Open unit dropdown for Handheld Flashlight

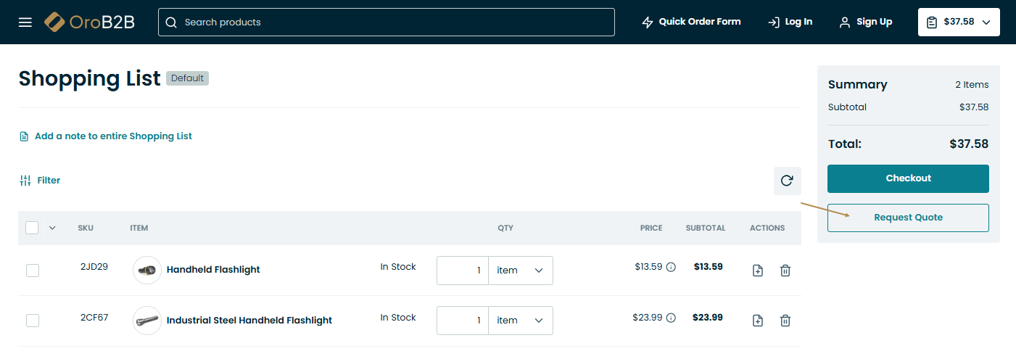pyautogui.click(x=520, y=271)
